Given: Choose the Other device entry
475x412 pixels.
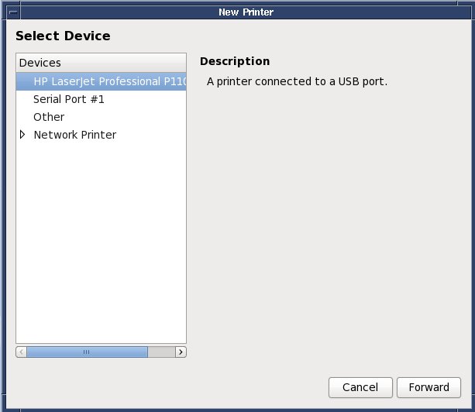Looking at the screenshot, I should tap(49, 117).
